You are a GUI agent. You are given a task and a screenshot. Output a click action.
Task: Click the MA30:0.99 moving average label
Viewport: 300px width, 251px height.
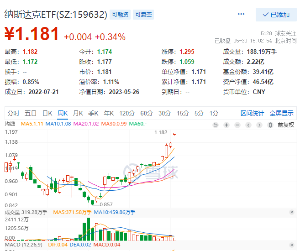tap(114, 124)
